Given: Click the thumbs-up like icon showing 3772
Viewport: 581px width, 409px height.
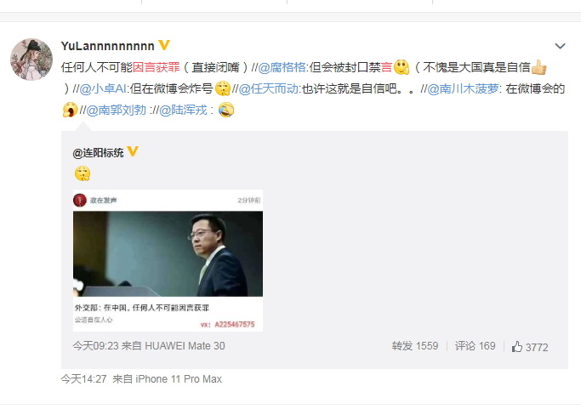Looking at the screenshot, I should [517, 347].
